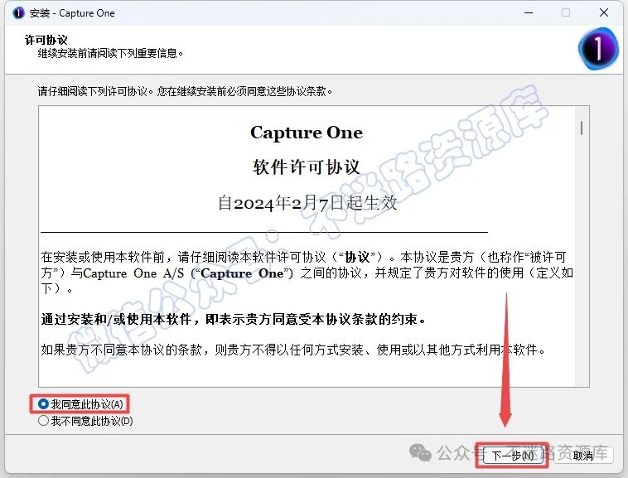Screen dimensions: 628x478
Task: Click 下一步(N) to continue installation
Action: (513, 456)
